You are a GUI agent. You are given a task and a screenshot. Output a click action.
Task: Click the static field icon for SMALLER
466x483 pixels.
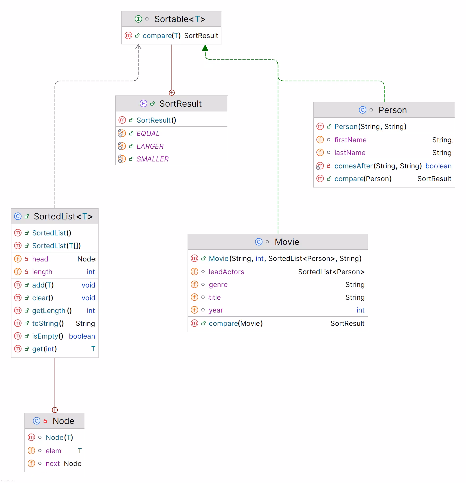point(122,159)
